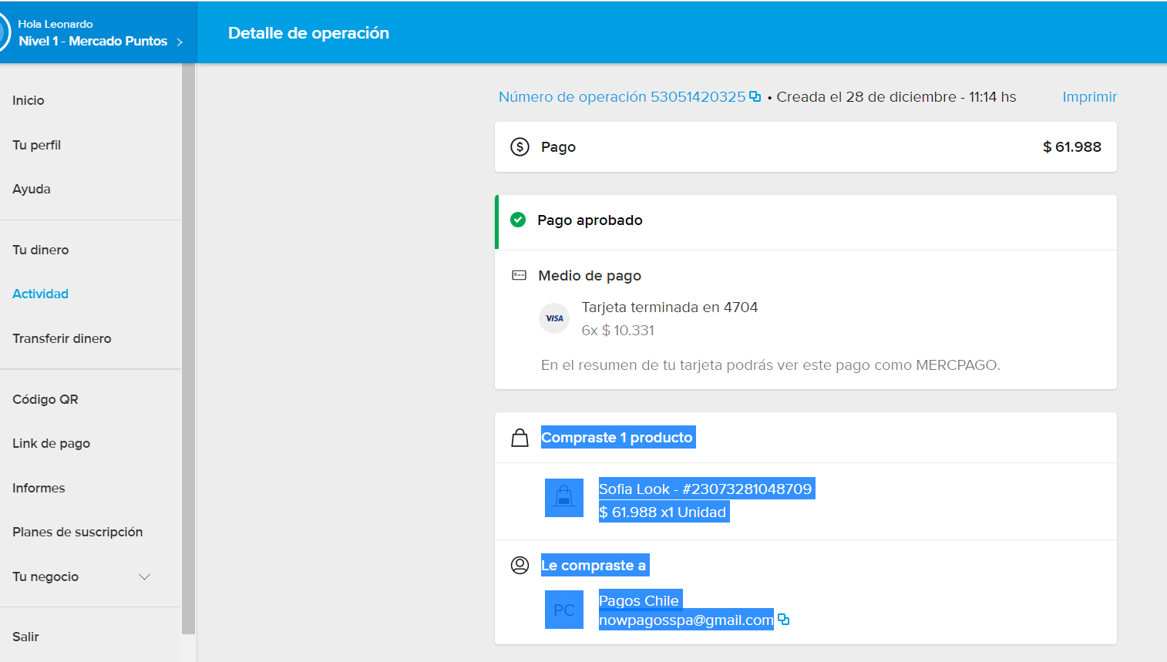
Task: Print the operation with Imprimir
Action: pyautogui.click(x=1089, y=96)
